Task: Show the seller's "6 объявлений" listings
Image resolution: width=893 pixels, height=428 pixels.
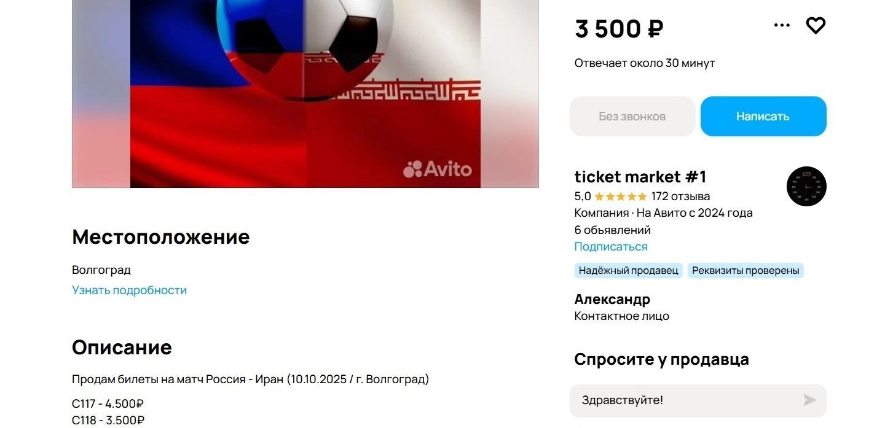Action: 612,230
